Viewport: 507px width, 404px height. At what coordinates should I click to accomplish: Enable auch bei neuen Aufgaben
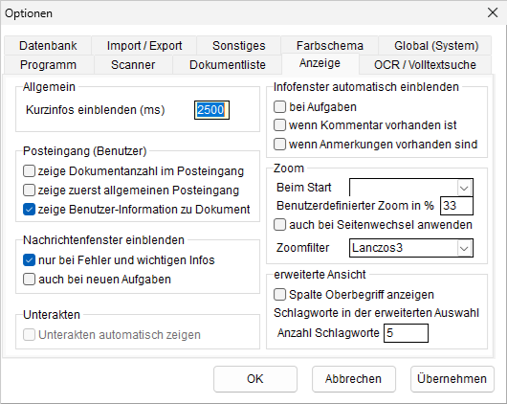[29, 279]
